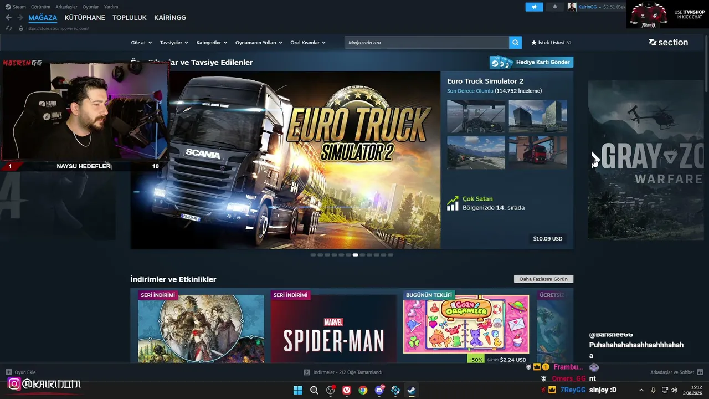Click the KairinGG profile avatar

coord(572,7)
